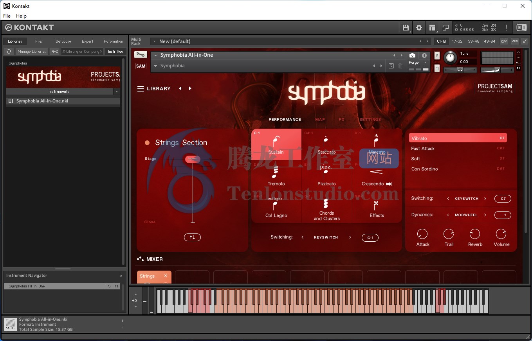Click the Manage Libraries button
The image size is (532, 341).
coord(32,51)
